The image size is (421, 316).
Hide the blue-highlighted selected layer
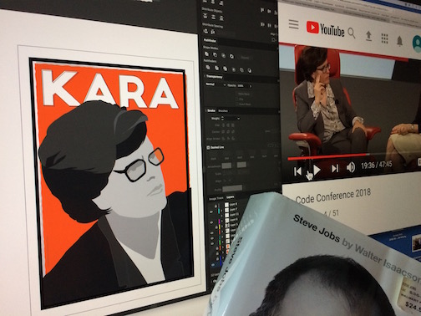[x=214, y=265]
